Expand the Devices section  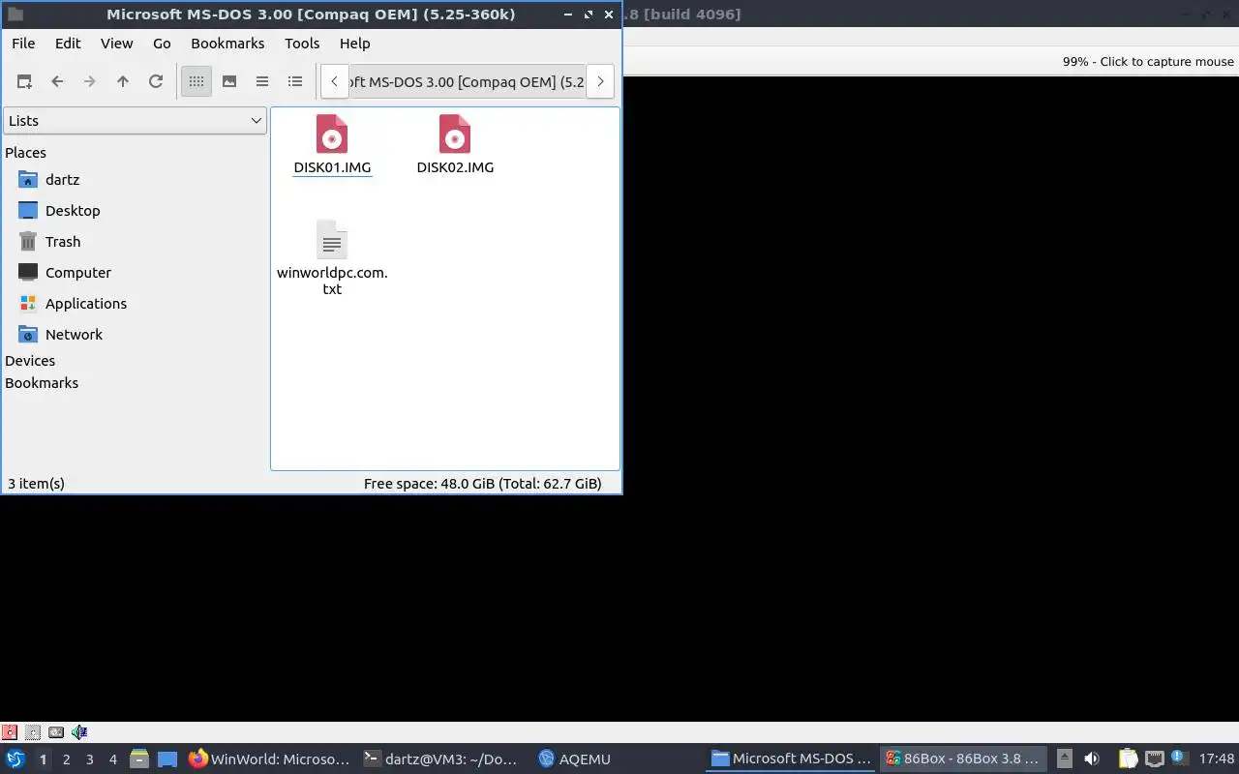pyautogui.click(x=30, y=361)
